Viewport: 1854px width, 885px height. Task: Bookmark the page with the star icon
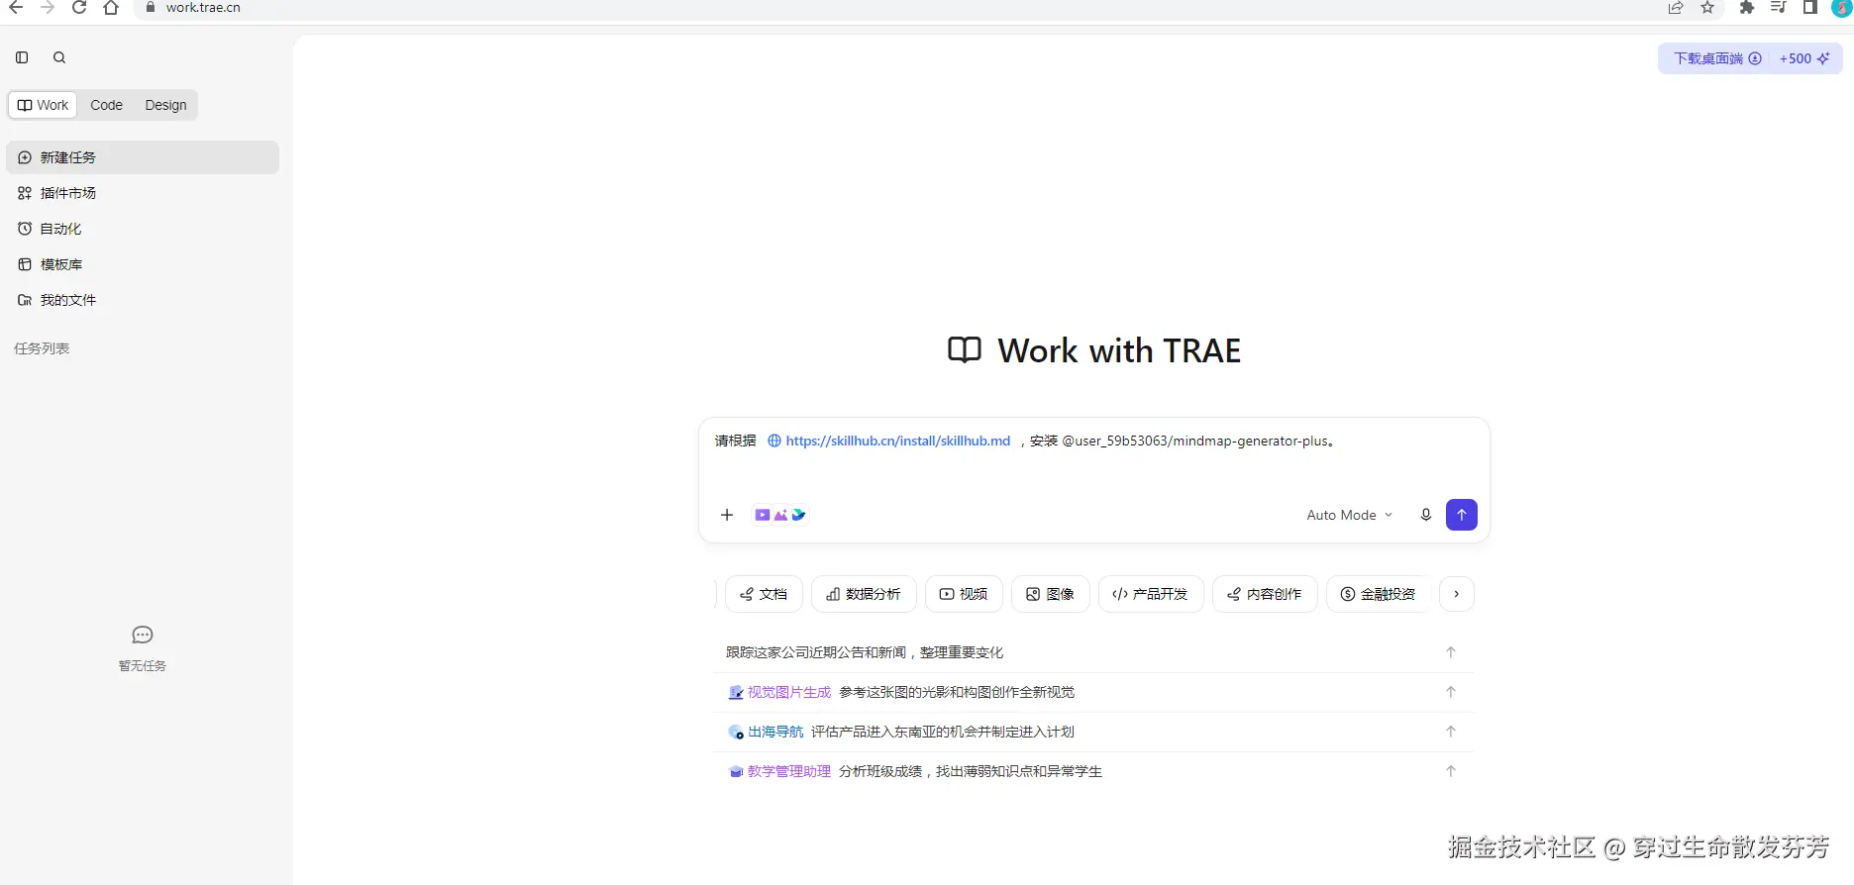click(1707, 7)
